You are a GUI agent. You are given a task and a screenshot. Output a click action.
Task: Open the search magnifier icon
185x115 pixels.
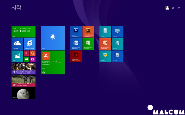point(179,8)
